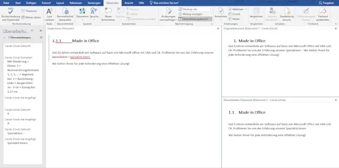Click the lightbulb Was möchten Sie tun search
Screen dimensions: 339x168
point(164,3)
